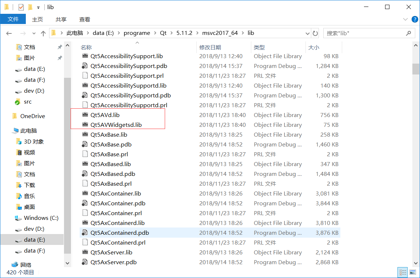Select file name Qt5AccessibilitySupportd.pdb
The width and height of the screenshot is (420, 278).
click(131, 95)
